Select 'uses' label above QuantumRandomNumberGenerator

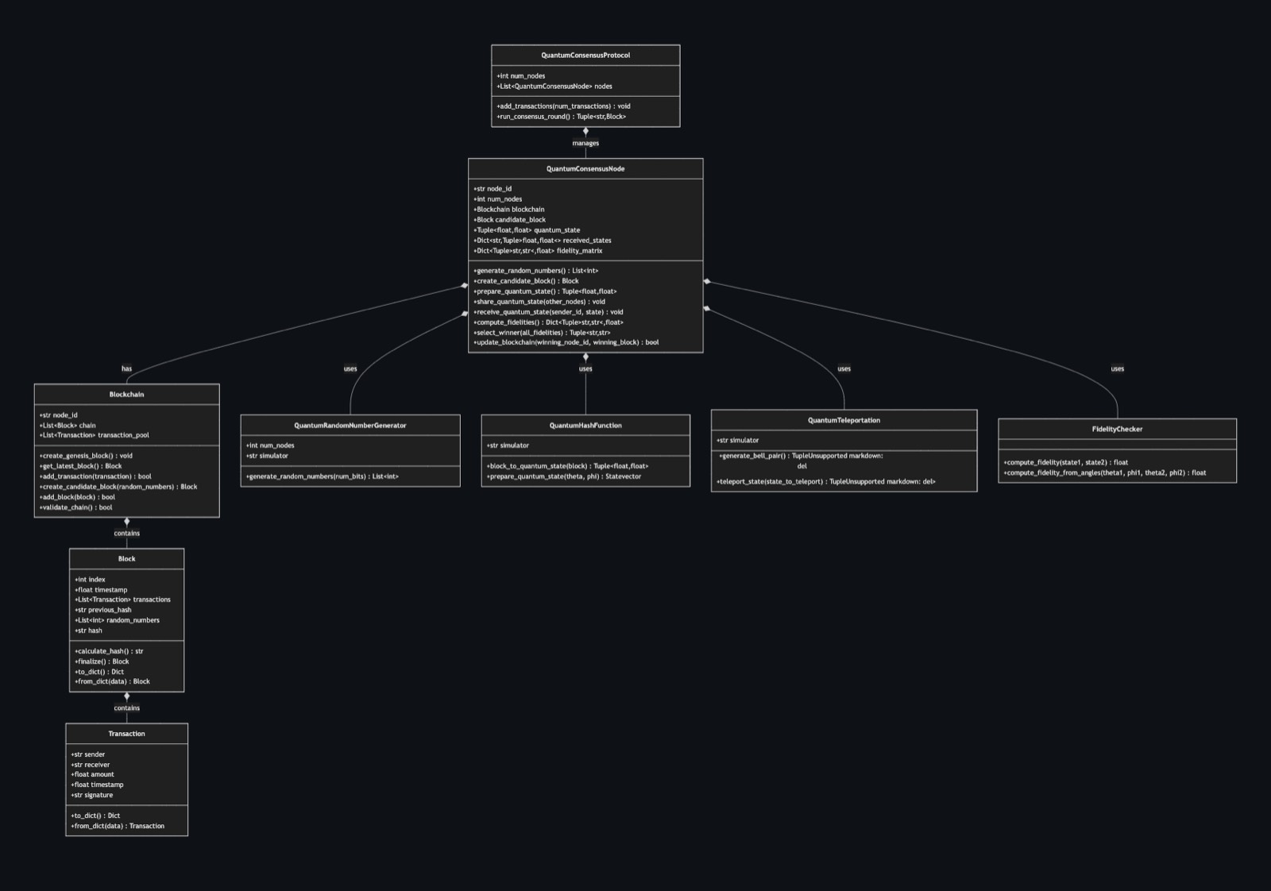tap(350, 368)
